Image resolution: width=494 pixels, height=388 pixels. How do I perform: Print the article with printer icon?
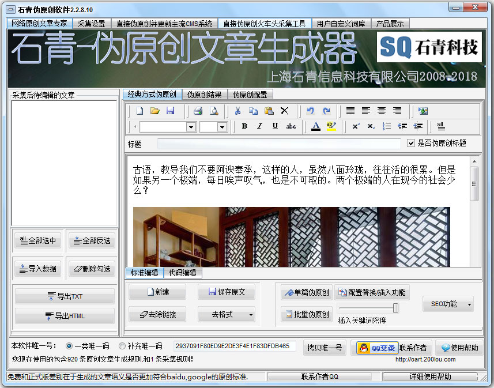tap(198, 111)
